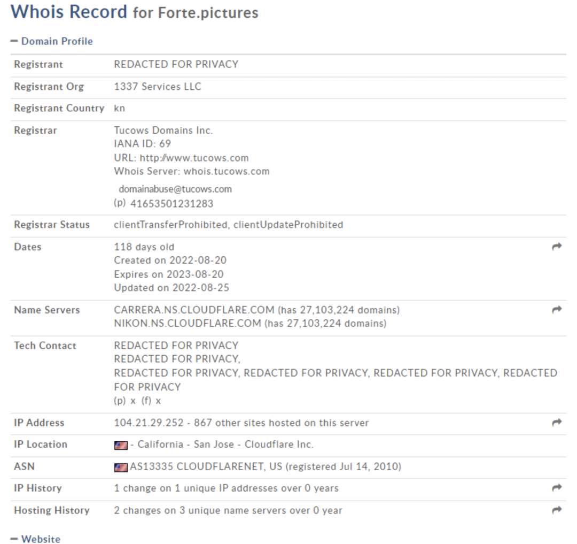Click the CARRERA.NS.CLOUDFLARE.COM name server
The width and height of the screenshot is (577, 544).
(x=194, y=310)
